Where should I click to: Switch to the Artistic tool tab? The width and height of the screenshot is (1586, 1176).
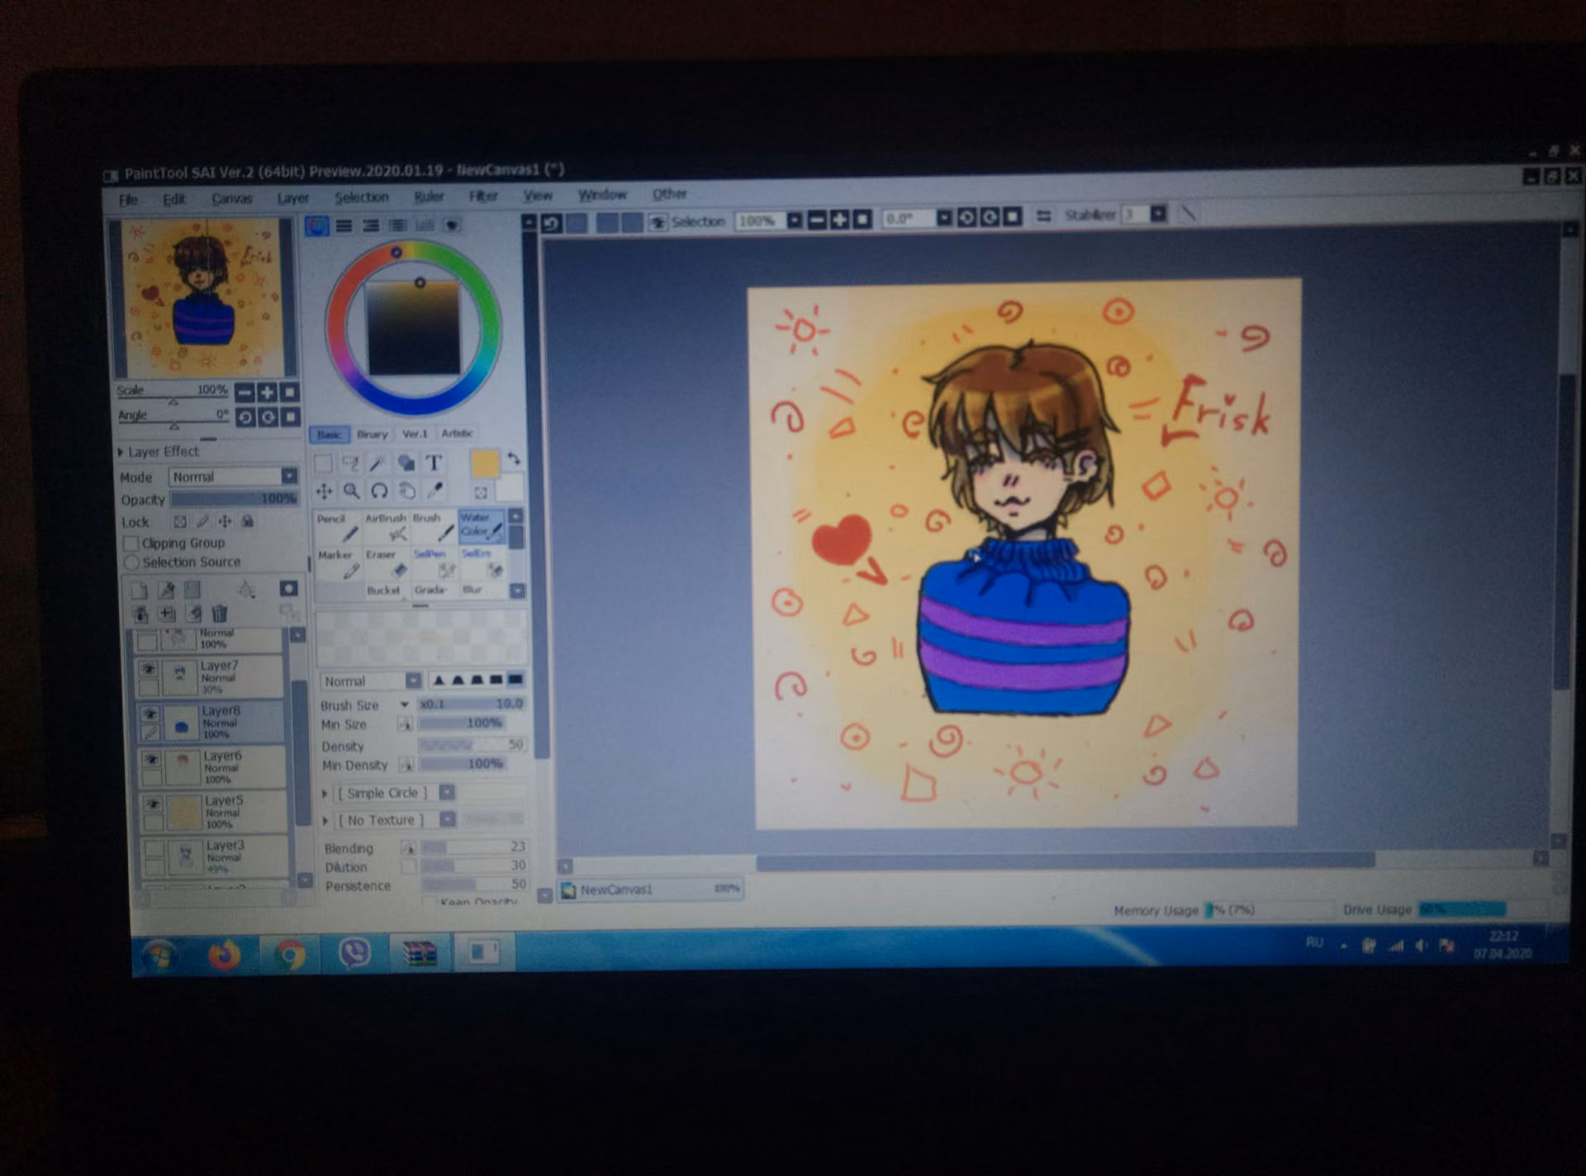pyautogui.click(x=457, y=434)
